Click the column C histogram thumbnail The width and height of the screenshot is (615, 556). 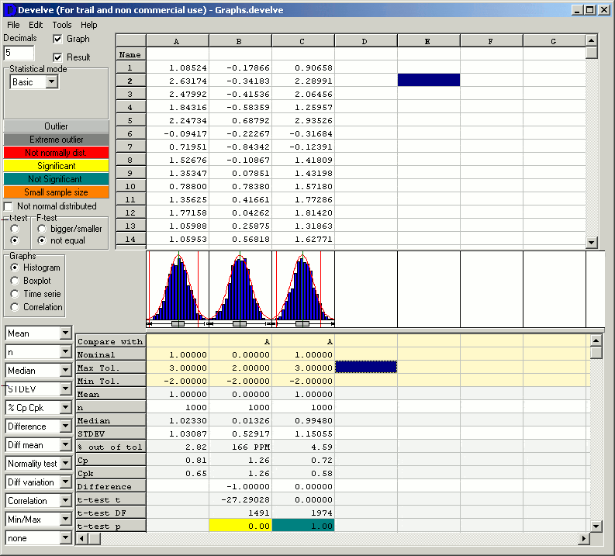tap(303, 288)
